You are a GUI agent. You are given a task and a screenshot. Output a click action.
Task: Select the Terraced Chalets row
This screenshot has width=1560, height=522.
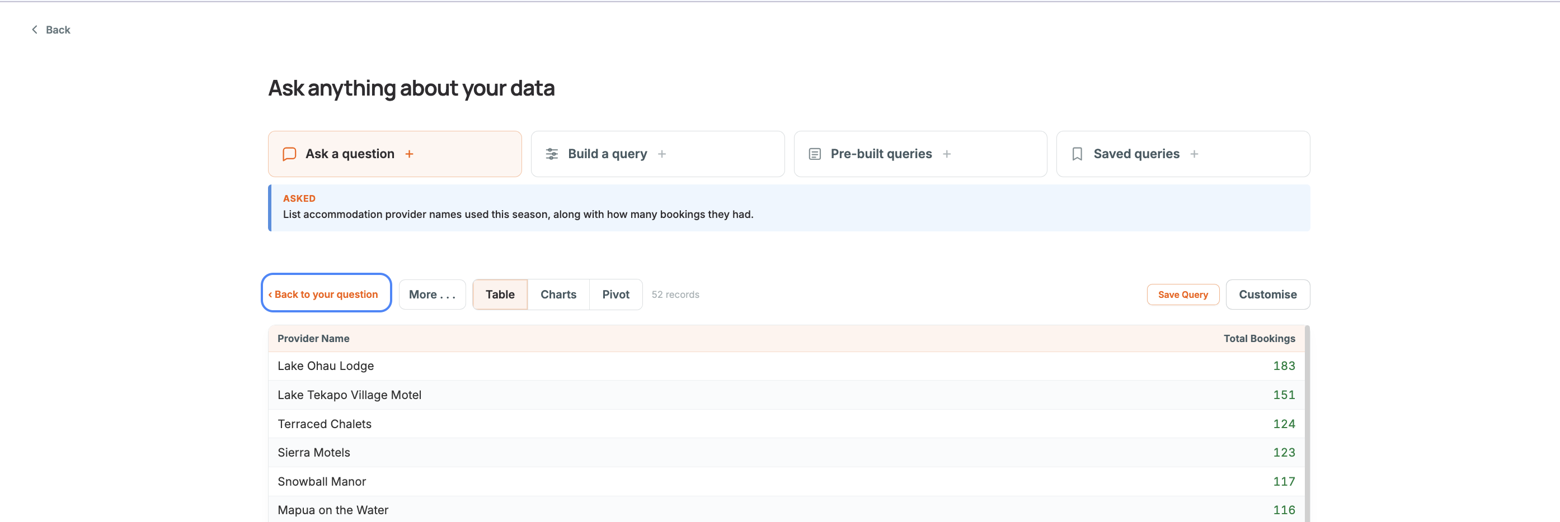[x=786, y=424]
